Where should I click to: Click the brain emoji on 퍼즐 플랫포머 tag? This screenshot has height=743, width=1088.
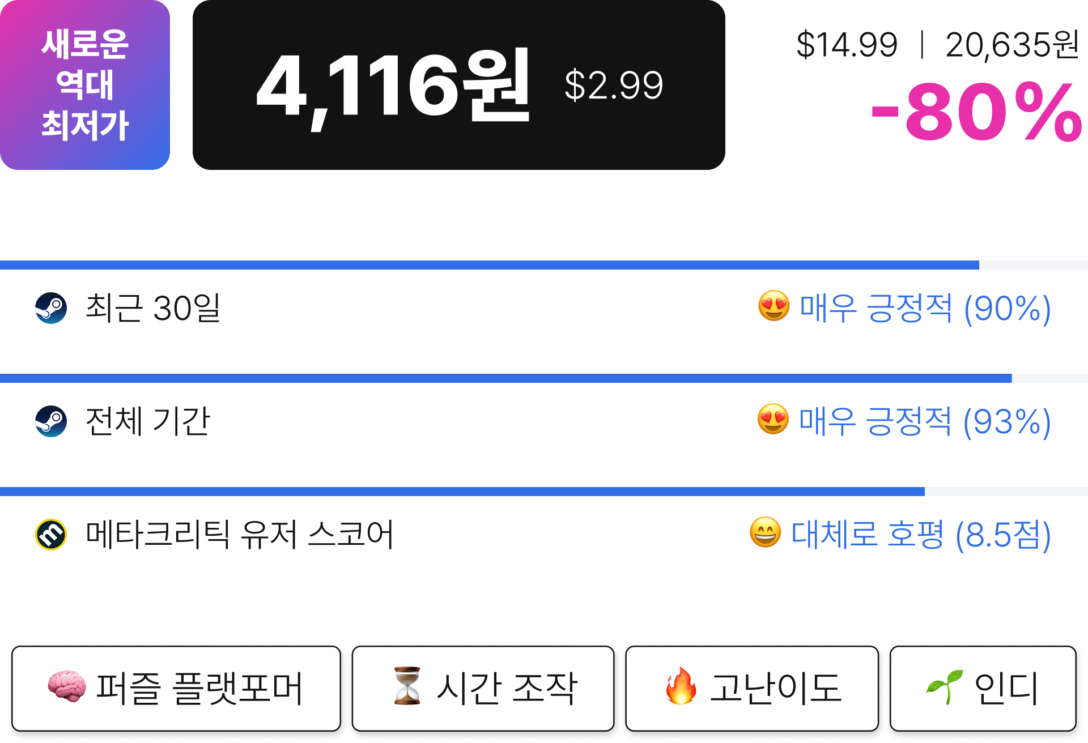coord(67,687)
